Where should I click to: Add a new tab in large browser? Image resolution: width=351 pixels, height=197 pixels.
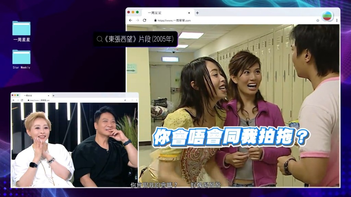(x=197, y=13)
